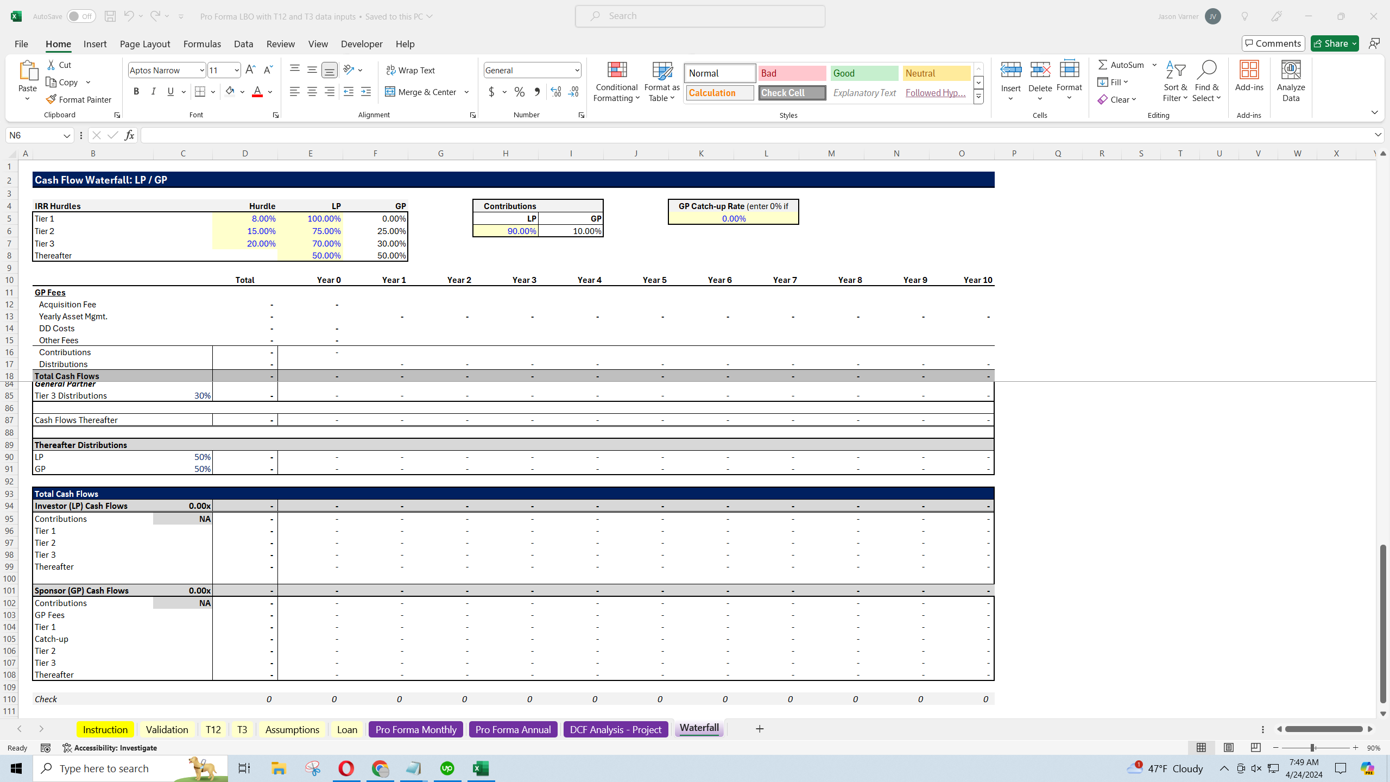
Task: Switch to the Pro Forma Annual sheet
Action: (513, 729)
